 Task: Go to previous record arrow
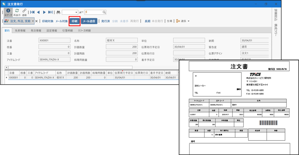pos(38,12)
